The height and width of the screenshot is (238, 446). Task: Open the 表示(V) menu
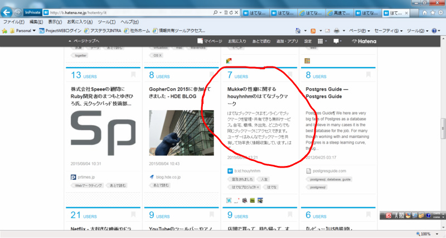(x=55, y=22)
